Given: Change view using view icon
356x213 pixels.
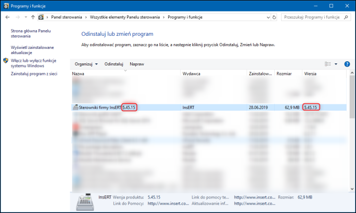Looking at the screenshot, I should click(x=327, y=64).
